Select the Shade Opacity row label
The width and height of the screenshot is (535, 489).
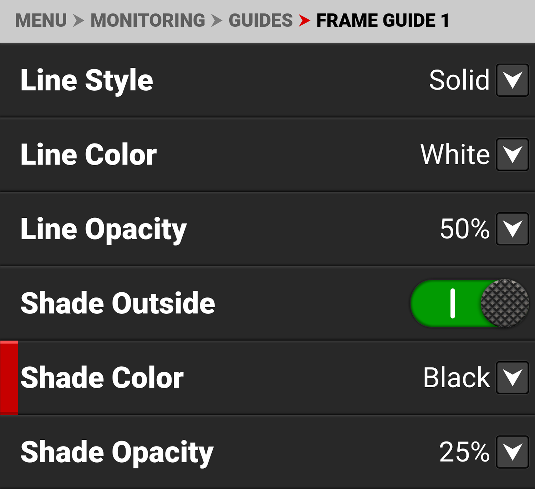[117, 453]
